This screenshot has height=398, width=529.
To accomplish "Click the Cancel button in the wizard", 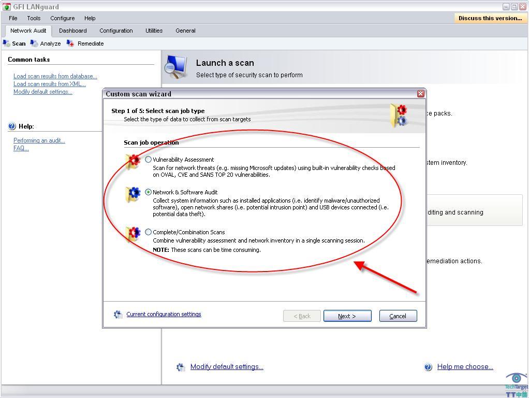I will [398, 316].
